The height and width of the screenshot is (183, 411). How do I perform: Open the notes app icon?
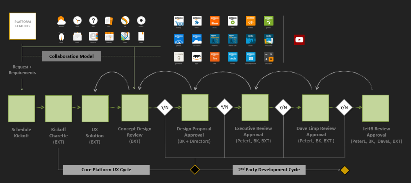point(141,37)
